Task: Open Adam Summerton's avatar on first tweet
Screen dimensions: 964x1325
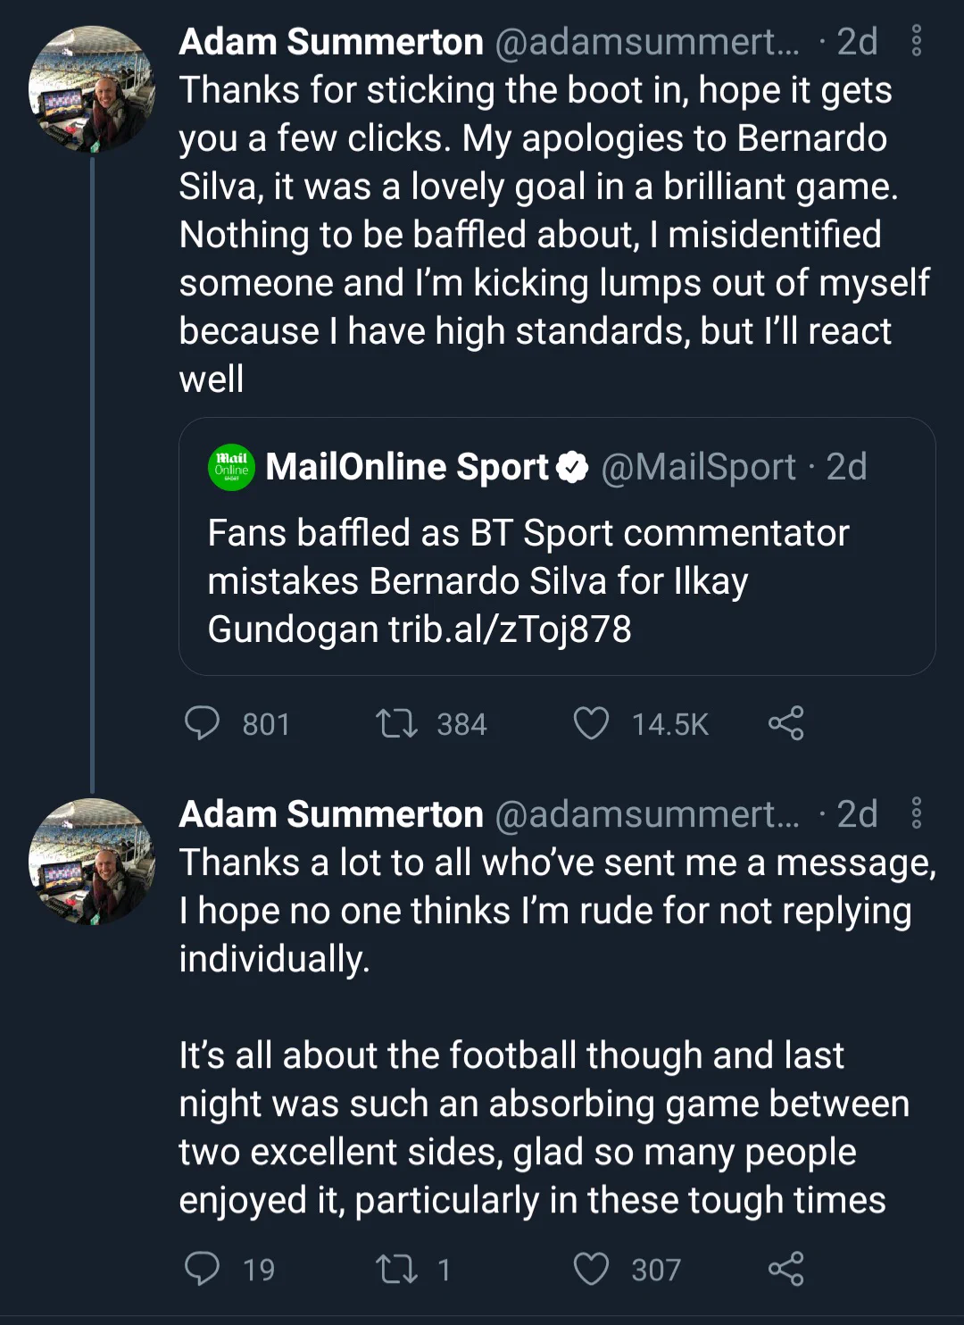Action: point(92,89)
